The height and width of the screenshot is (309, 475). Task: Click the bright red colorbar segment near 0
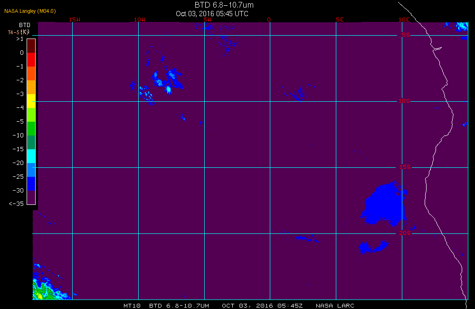tap(31, 59)
